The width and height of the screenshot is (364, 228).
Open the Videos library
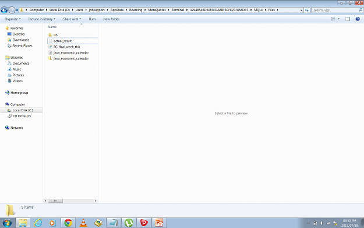click(17, 81)
